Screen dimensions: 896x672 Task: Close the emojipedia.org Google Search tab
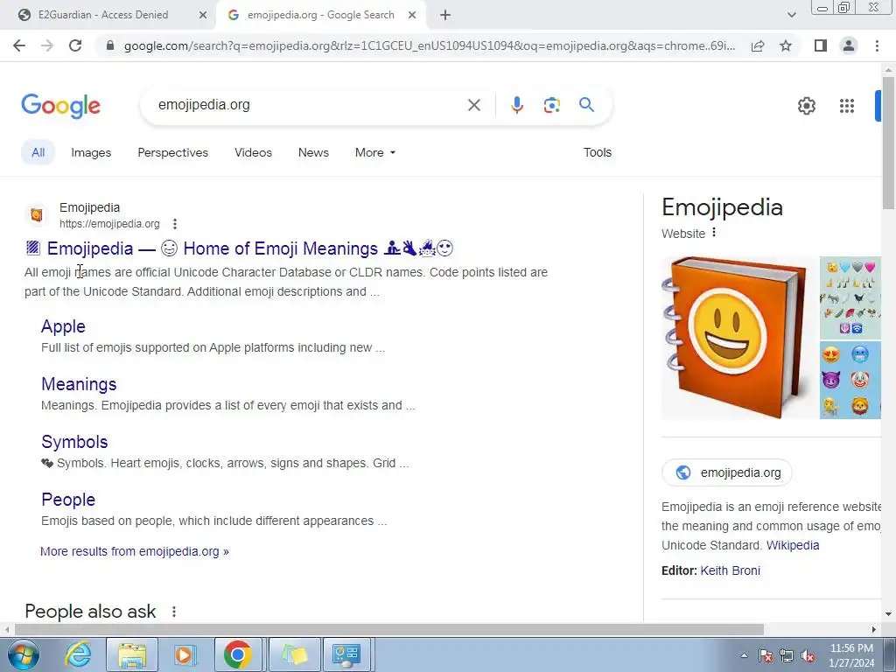click(412, 16)
